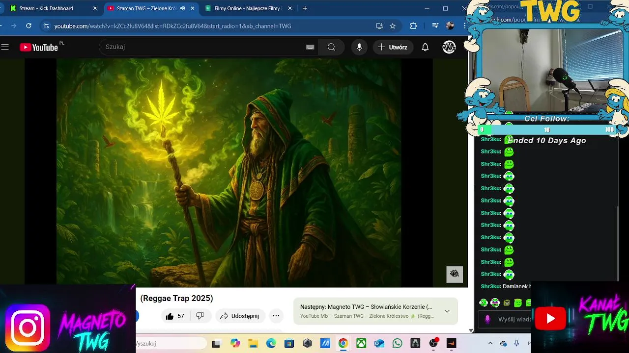629x353 pixels.
Task: Open more actions three-dot menu under video
Action: [276, 316]
